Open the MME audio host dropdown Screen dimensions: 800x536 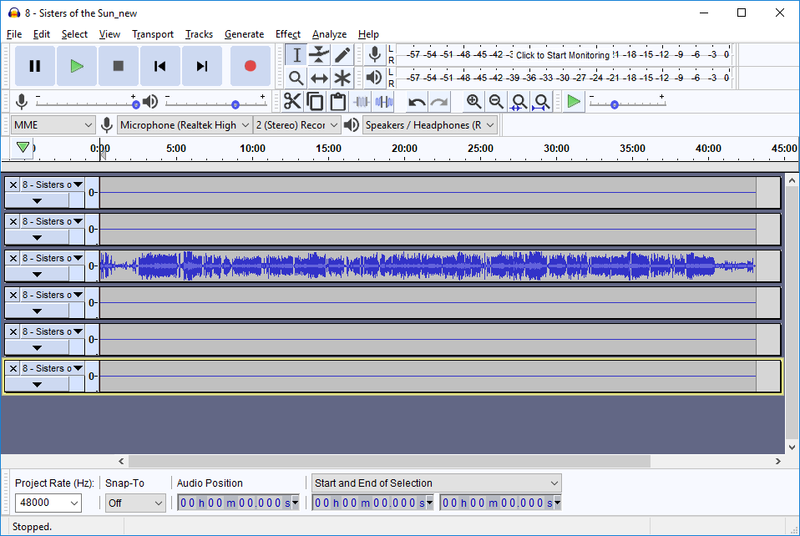(53, 125)
